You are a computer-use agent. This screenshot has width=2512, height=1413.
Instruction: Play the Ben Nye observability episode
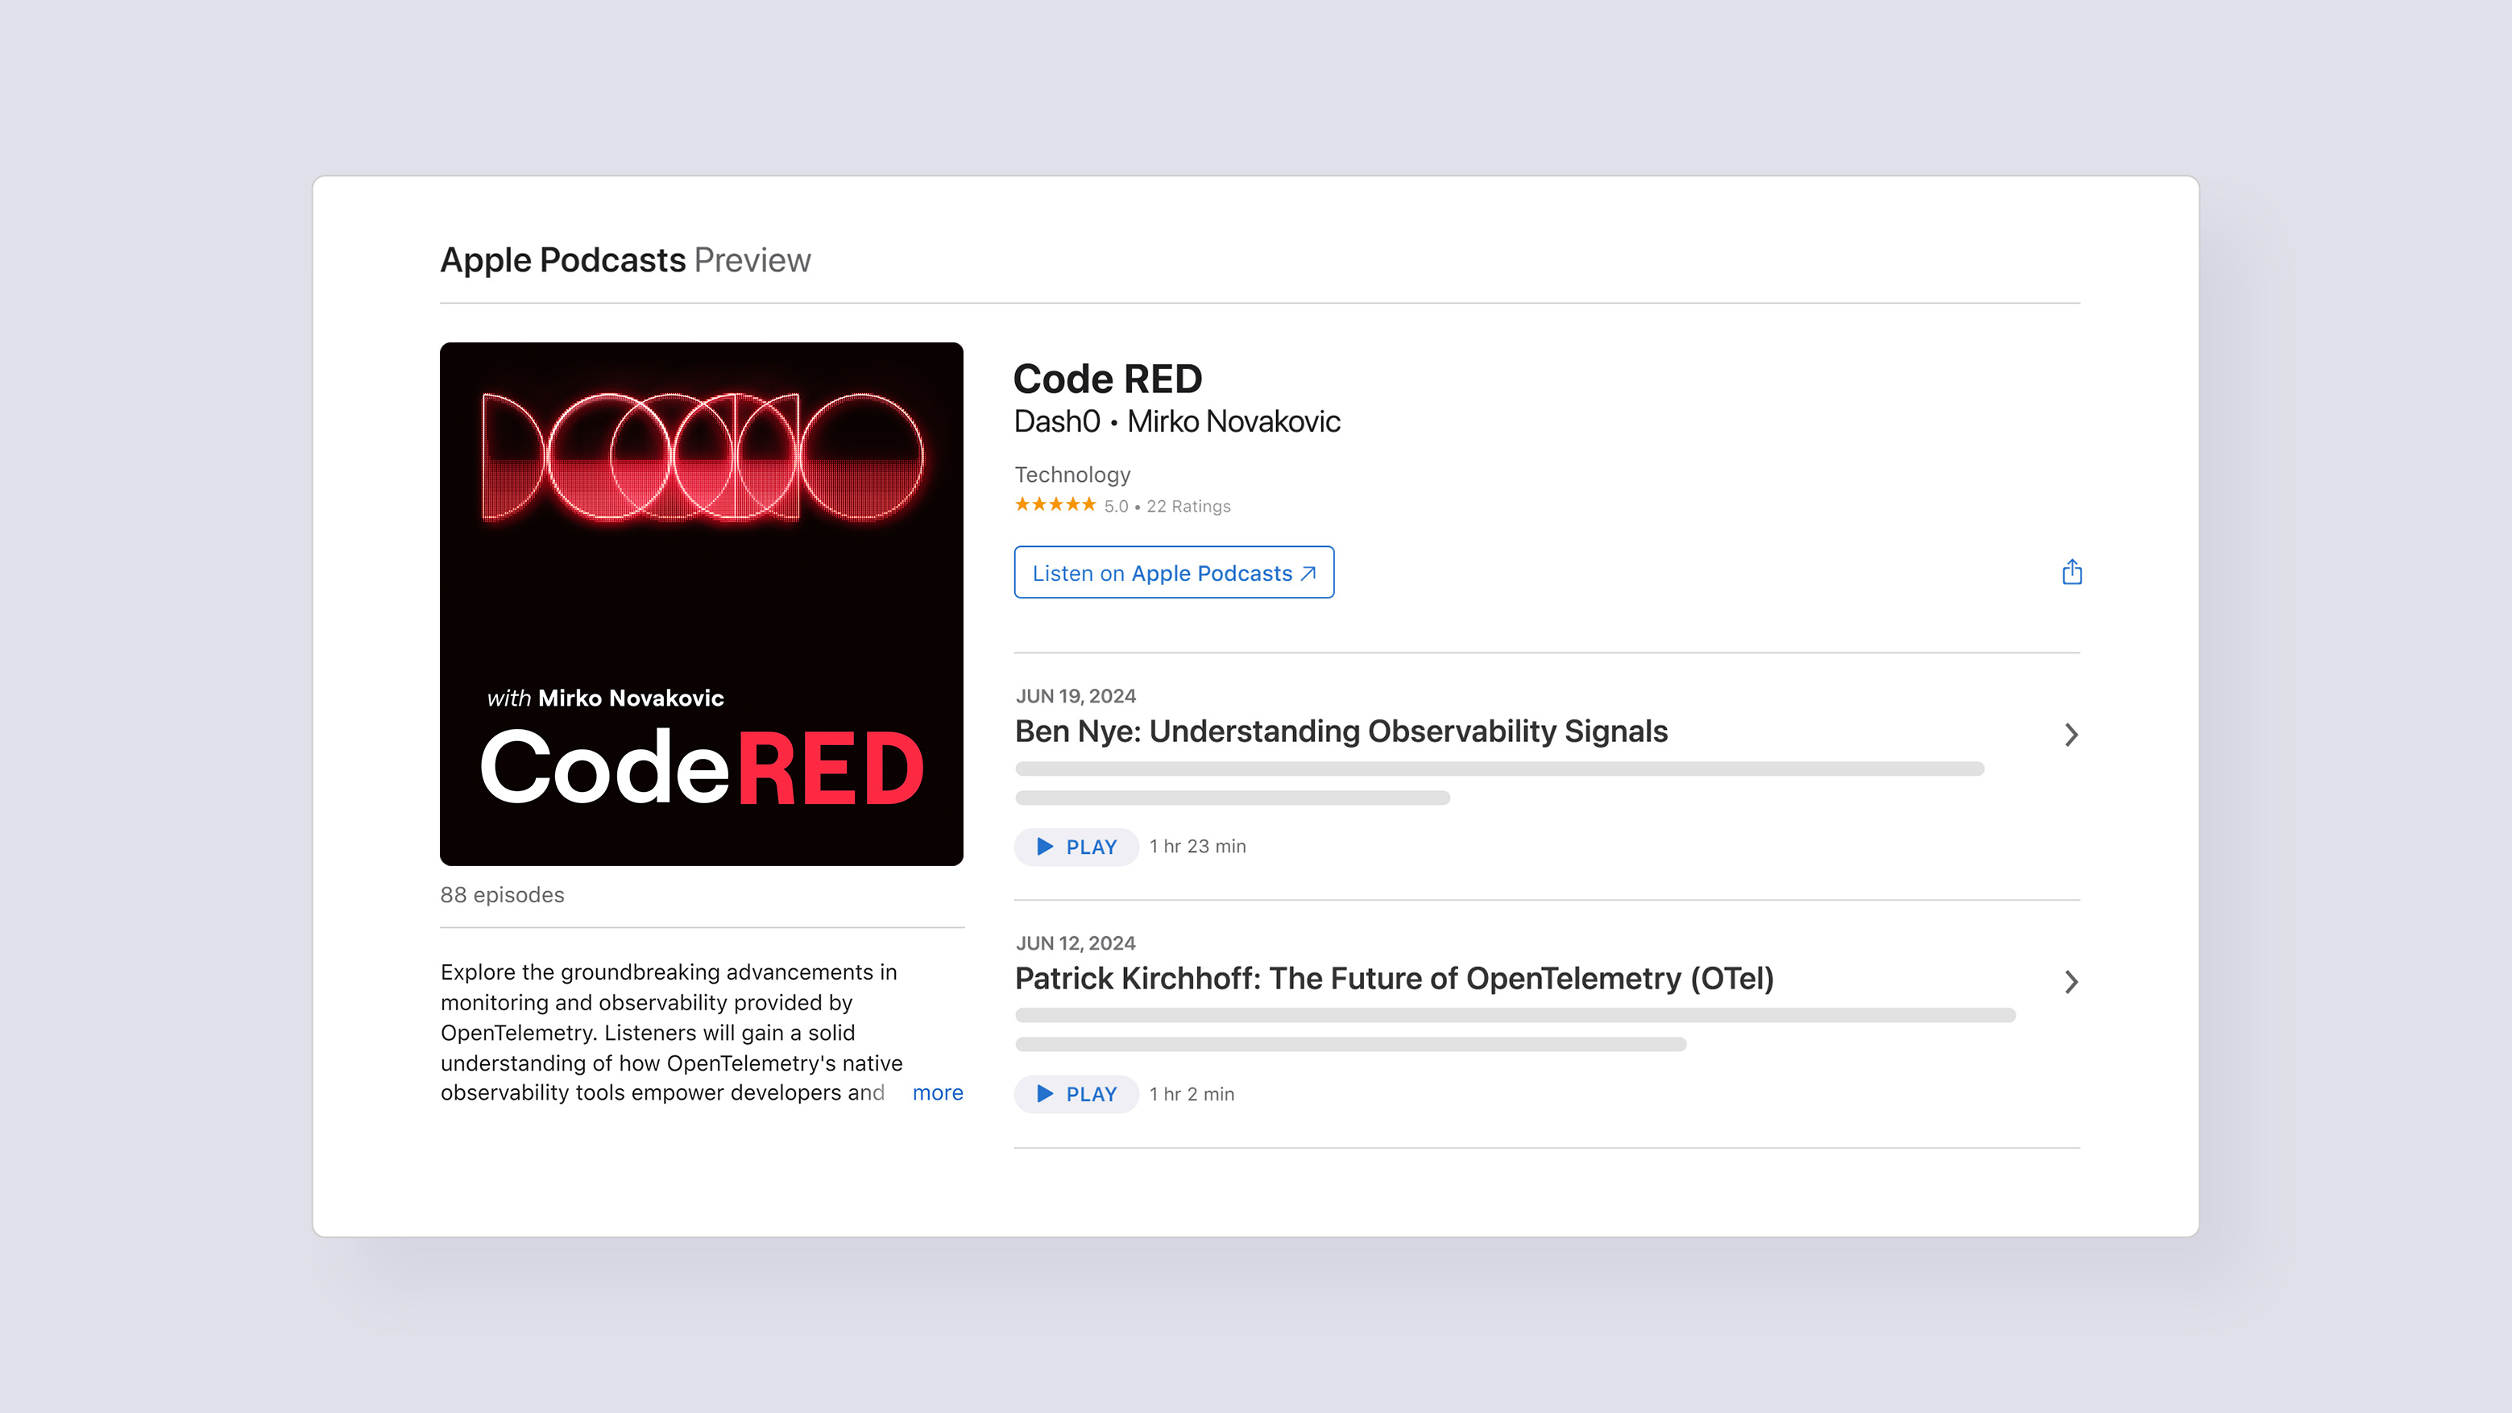pos(1076,847)
